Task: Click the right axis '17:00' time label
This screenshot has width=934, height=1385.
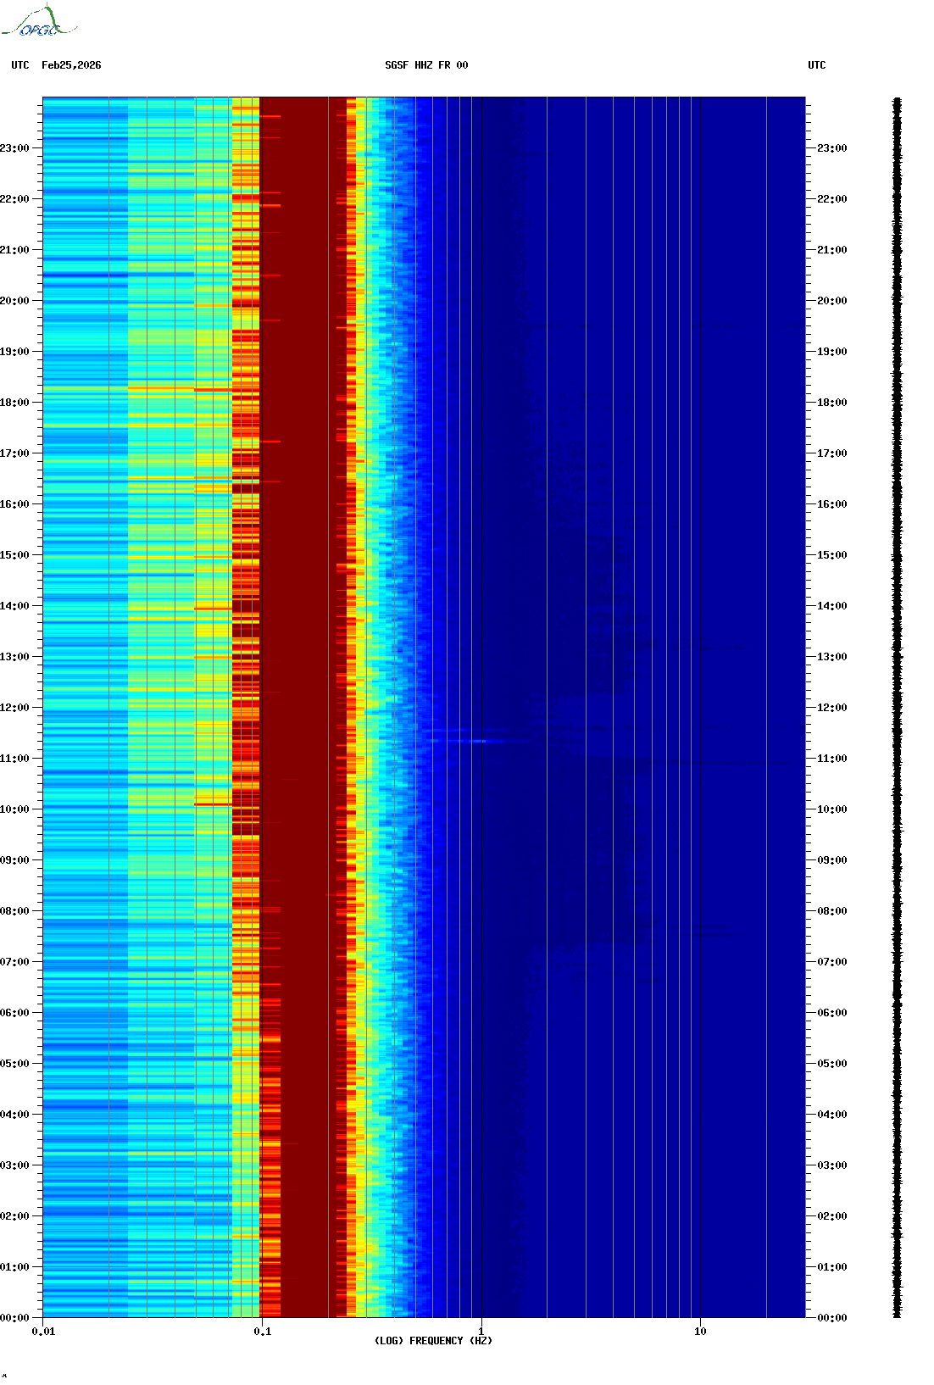Action: click(x=832, y=453)
